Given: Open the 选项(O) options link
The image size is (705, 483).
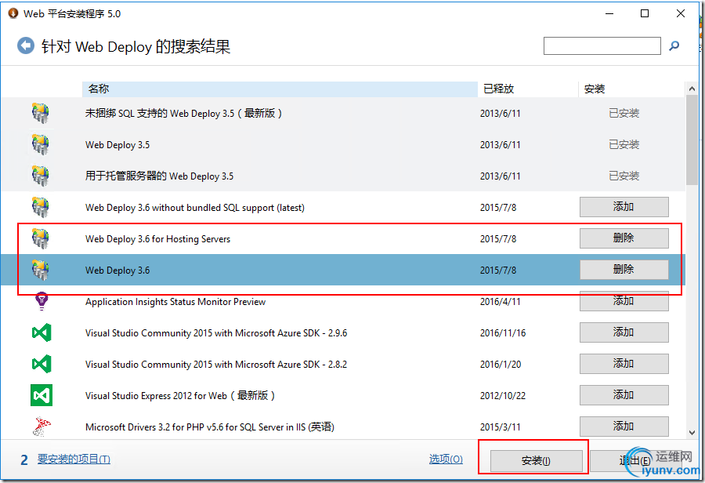Looking at the screenshot, I should tap(446, 459).
